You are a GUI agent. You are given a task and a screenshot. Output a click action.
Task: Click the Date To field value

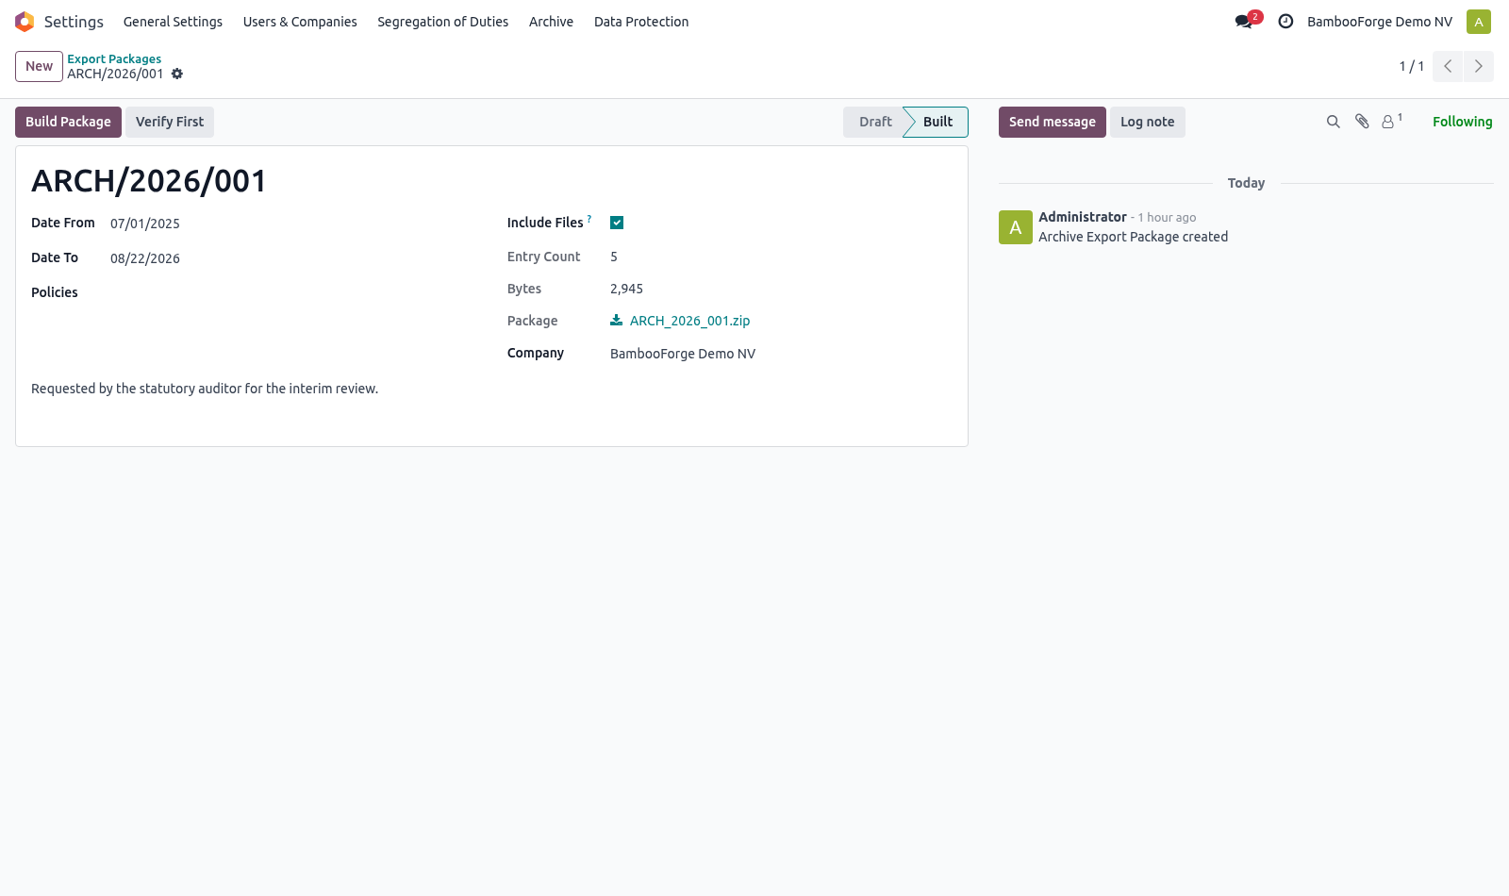pyautogui.click(x=145, y=258)
